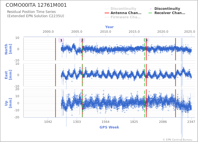Screen dimensions: 198x142
Task: Click discontinuity marker number 3
Action: (x=146, y=40)
